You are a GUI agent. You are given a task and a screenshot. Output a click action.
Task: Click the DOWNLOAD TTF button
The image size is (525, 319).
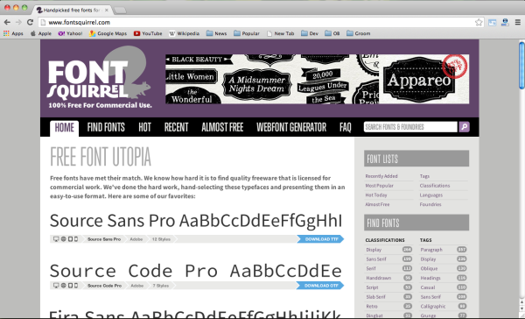pyautogui.click(x=320, y=239)
